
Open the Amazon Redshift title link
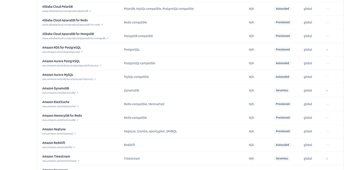54,143
